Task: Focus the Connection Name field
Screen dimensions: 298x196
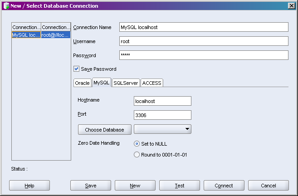Action: (x=204, y=27)
